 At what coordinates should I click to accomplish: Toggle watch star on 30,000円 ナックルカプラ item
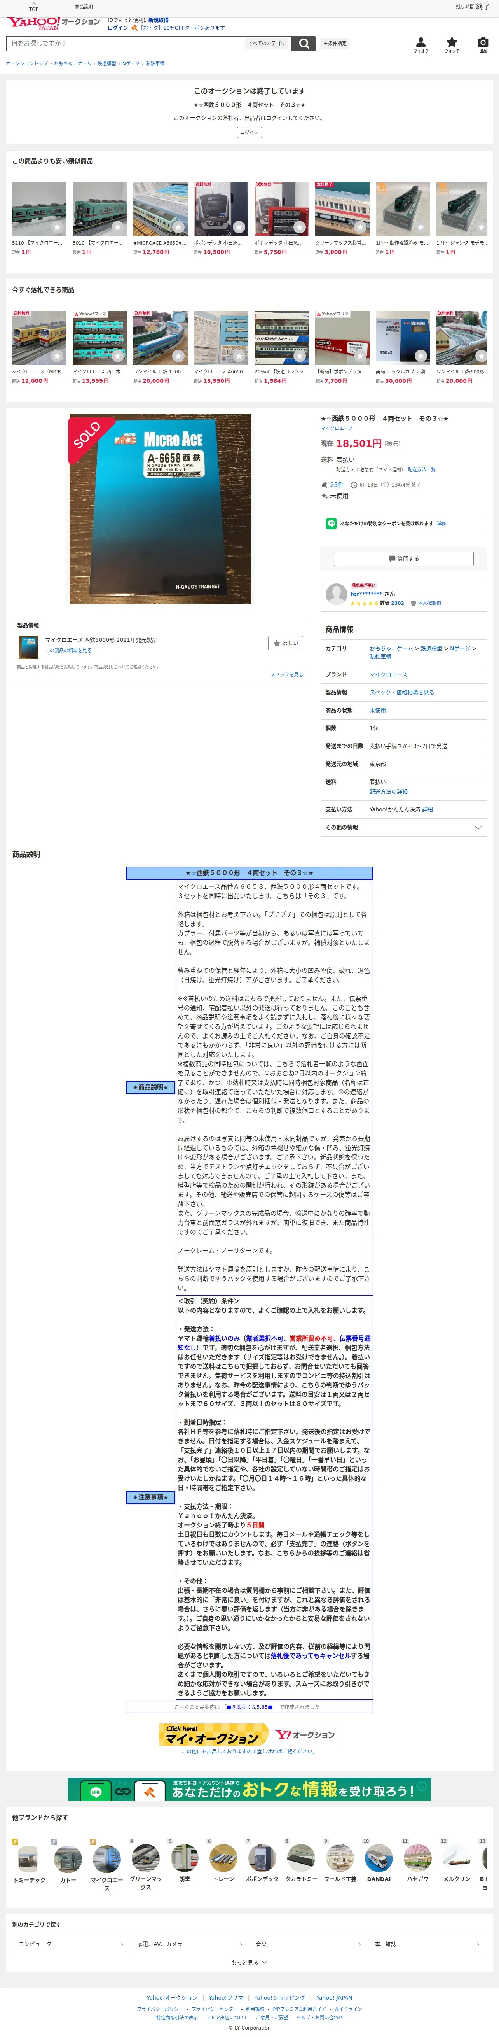click(421, 356)
